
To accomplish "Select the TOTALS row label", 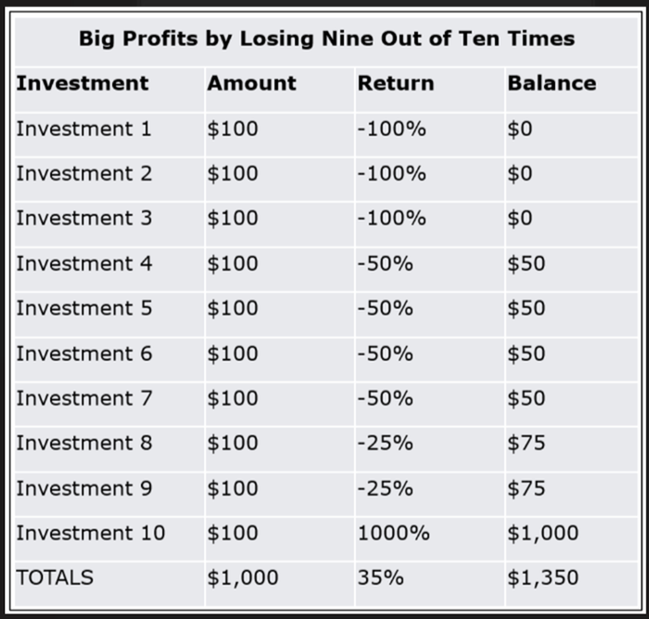I will click(x=55, y=577).
